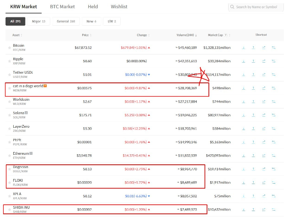Star Bitcoin to add to wishlist
The width and height of the screenshot is (288, 217).
click(9, 48)
